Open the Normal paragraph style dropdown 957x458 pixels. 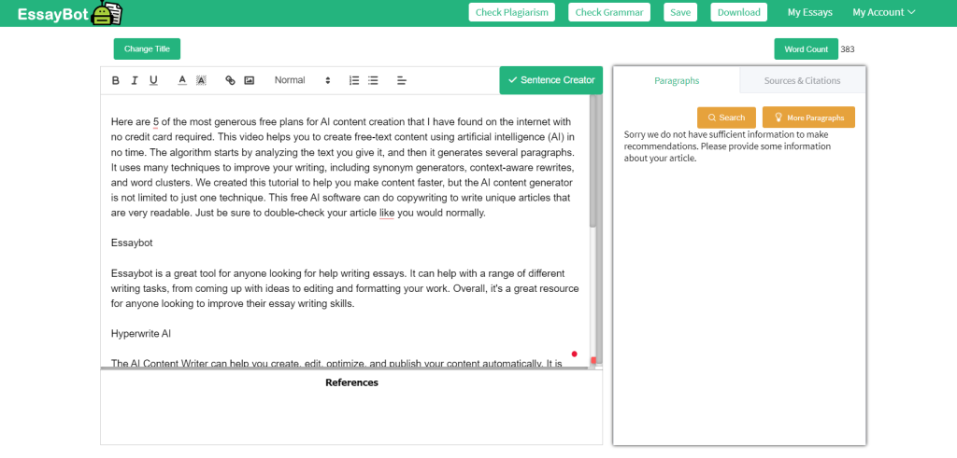point(302,80)
